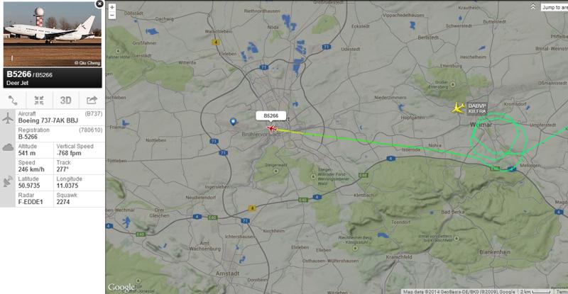Open the Jump to area box

(x=555, y=7)
